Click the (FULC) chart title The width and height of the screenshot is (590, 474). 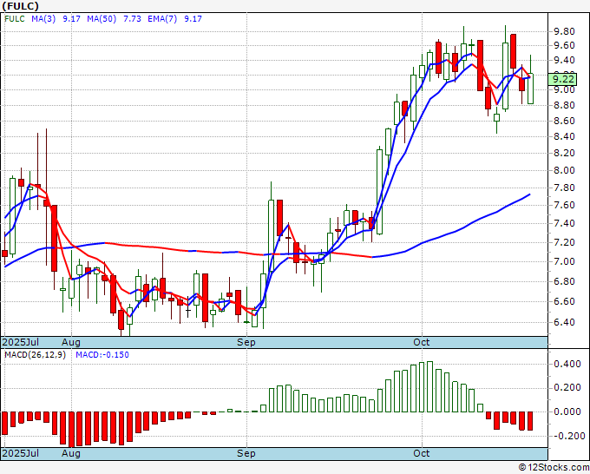20,6
